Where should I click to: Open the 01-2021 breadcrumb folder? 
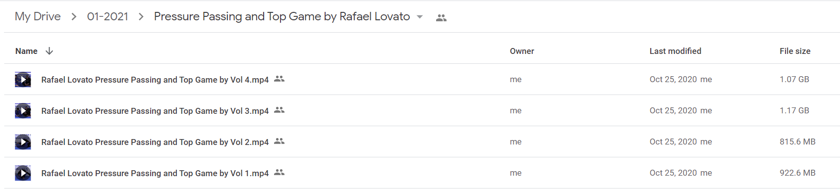108,16
